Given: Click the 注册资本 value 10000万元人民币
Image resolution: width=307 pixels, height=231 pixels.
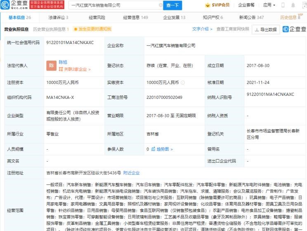Looking at the screenshot, I should pos(62,83).
